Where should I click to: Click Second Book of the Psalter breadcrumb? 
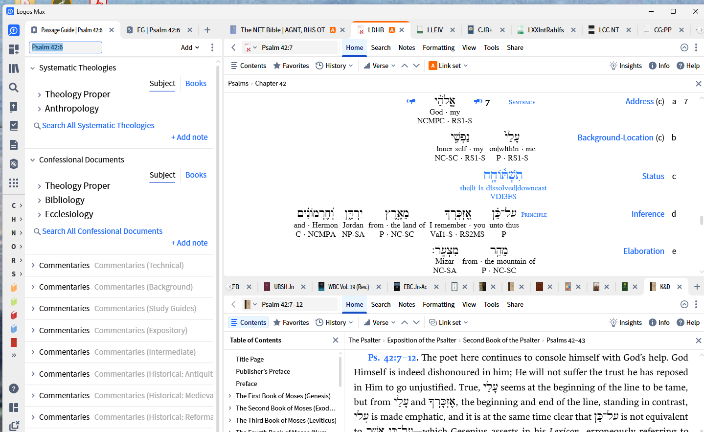click(x=501, y=341)
